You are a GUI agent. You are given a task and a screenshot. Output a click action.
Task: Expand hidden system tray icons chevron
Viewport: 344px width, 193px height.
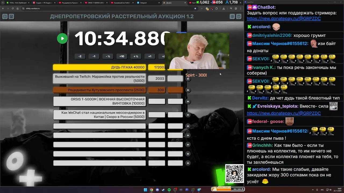(313, 190)
